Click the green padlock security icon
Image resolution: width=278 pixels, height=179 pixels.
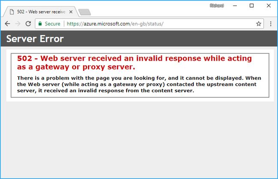coord(40,24)
